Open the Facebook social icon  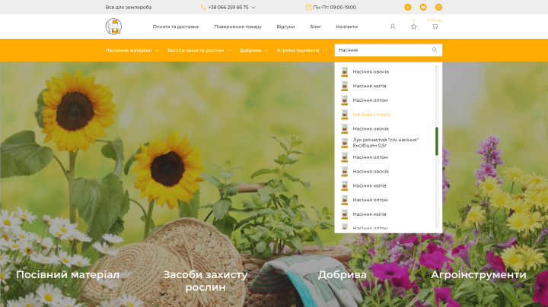tap(408, 7)
